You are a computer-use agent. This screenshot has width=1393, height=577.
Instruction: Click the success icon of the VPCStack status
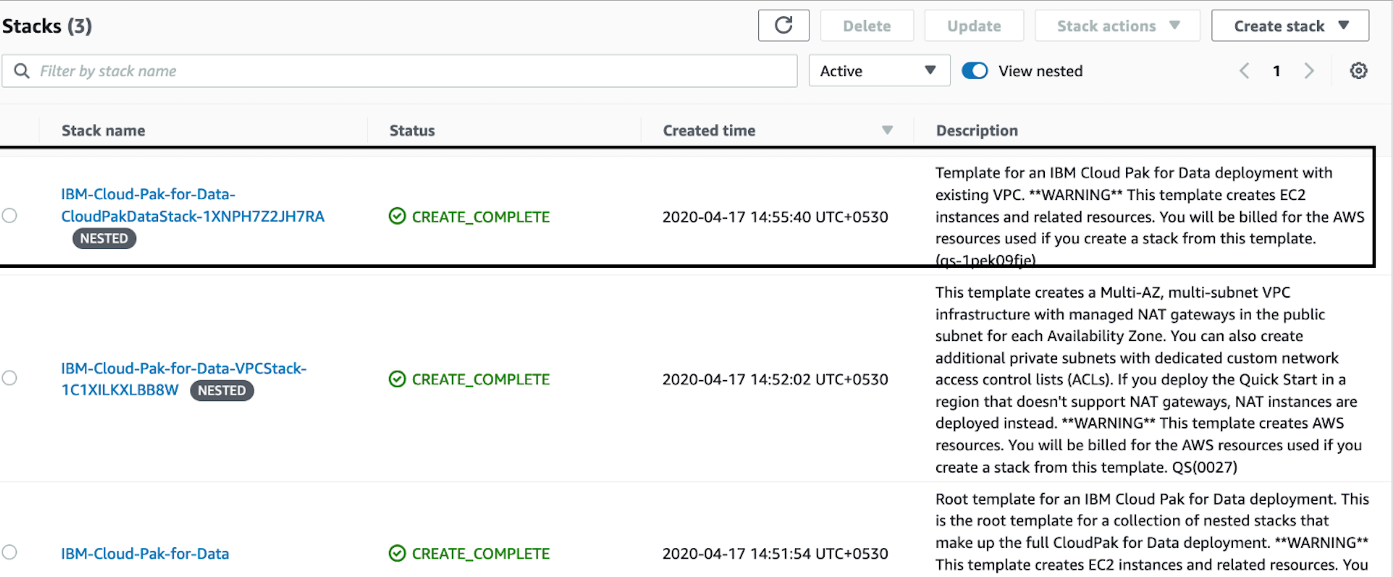[397, 379]
